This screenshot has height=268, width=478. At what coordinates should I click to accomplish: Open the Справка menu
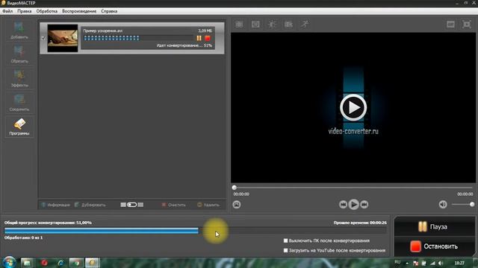click(109, 11)
